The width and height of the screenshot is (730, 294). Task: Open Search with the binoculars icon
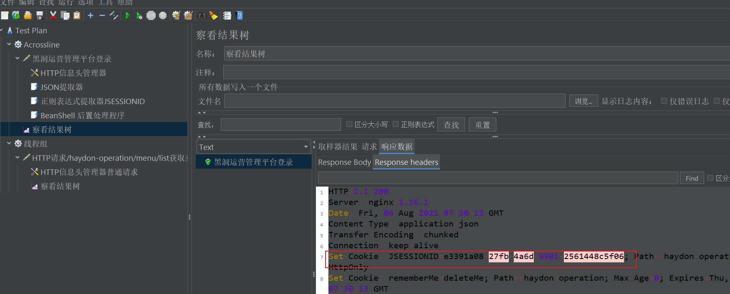[202, 15]
